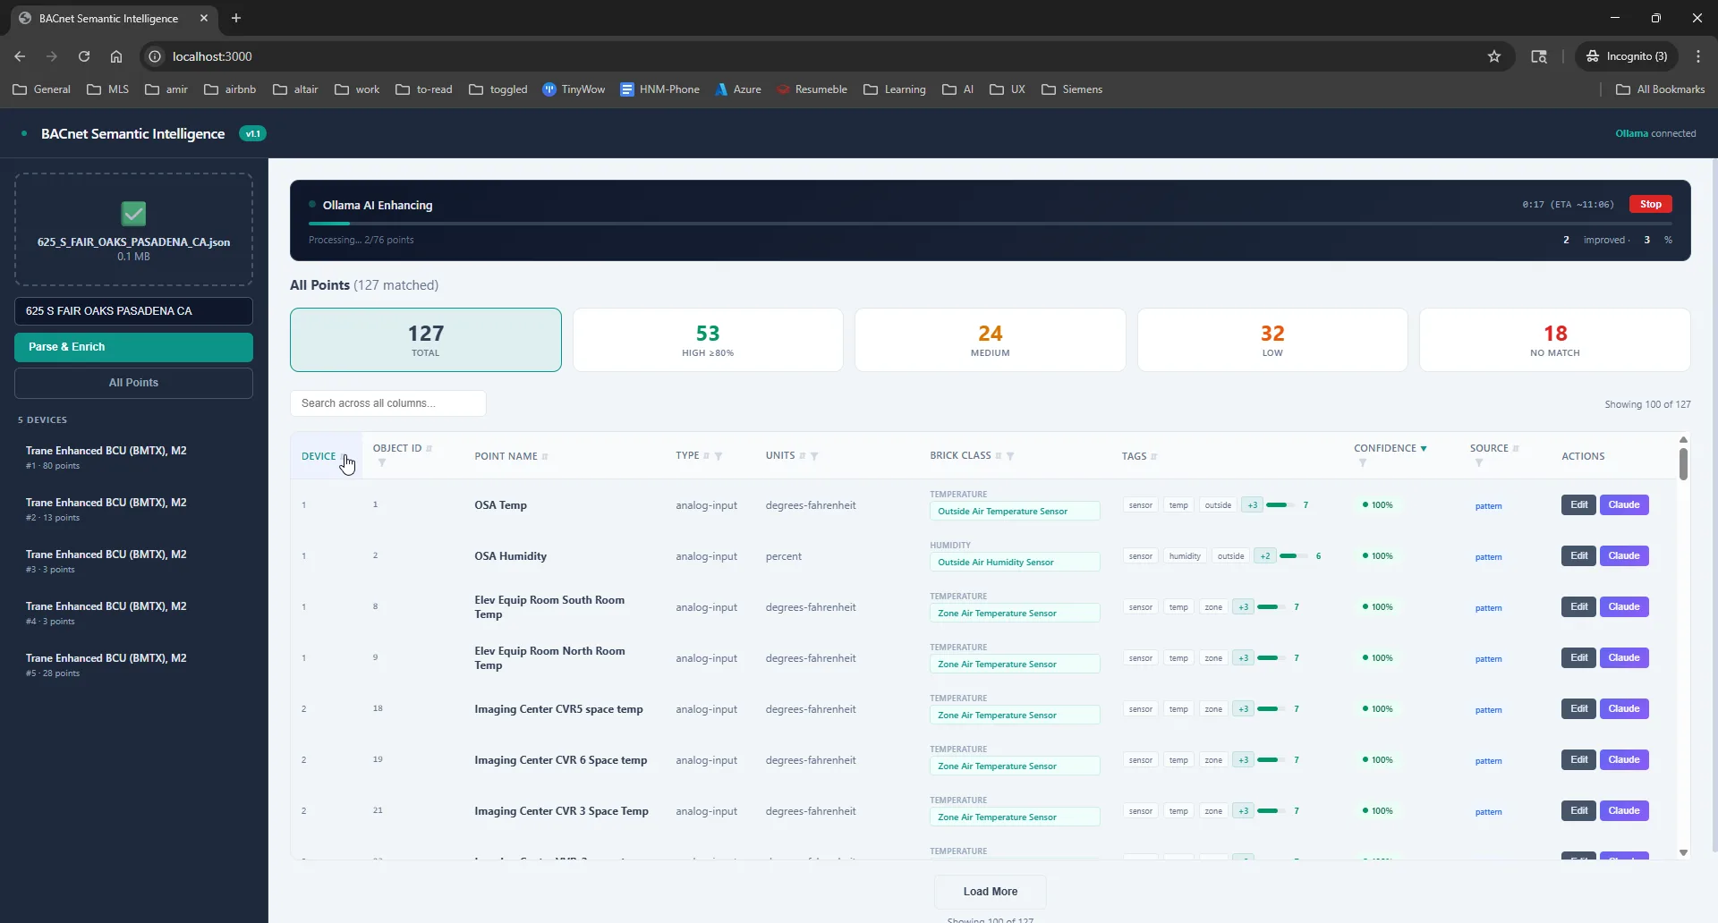Open the Brick Class column filter funnel
Image resolution: width=1718 pixels, height=923 pixels.
tap(1010, 456)
